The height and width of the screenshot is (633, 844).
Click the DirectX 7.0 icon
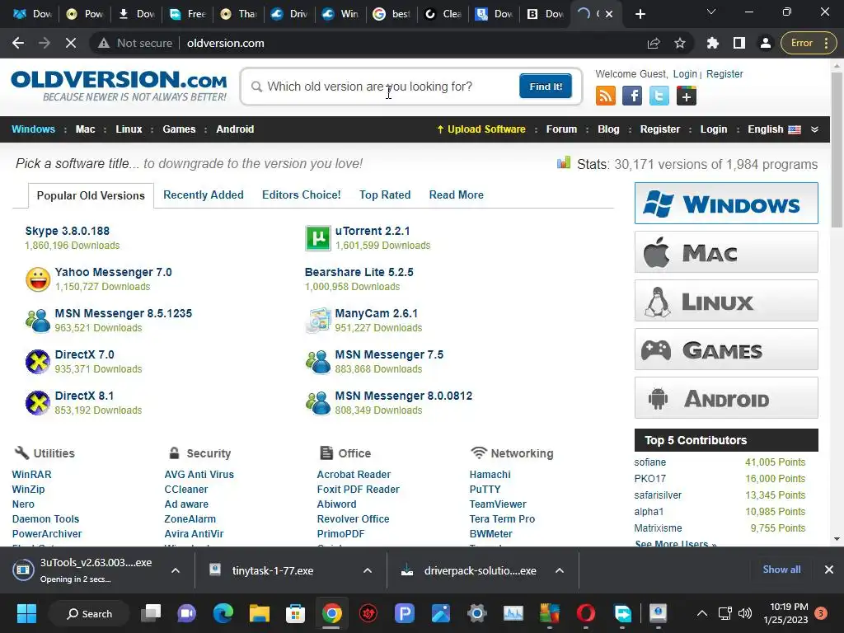point(38,362)
